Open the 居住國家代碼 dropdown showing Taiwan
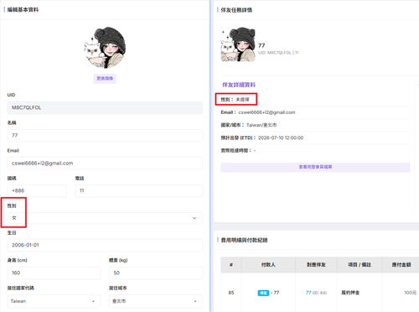Viewport: 419px width, 312px height. click(54, 301)
